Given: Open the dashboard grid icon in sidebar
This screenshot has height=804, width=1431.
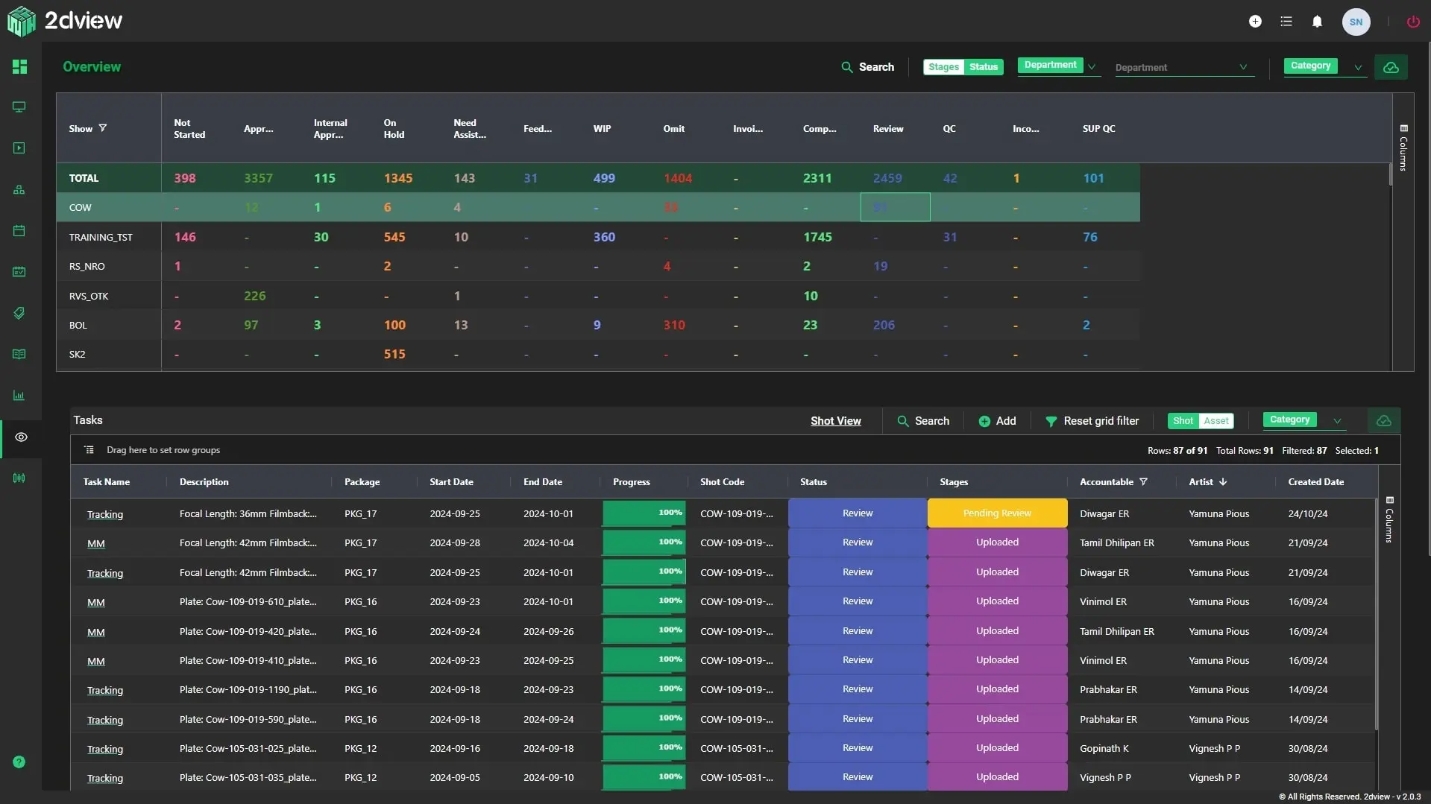Looking at the screenshot, I should click(x=19, y=67).
